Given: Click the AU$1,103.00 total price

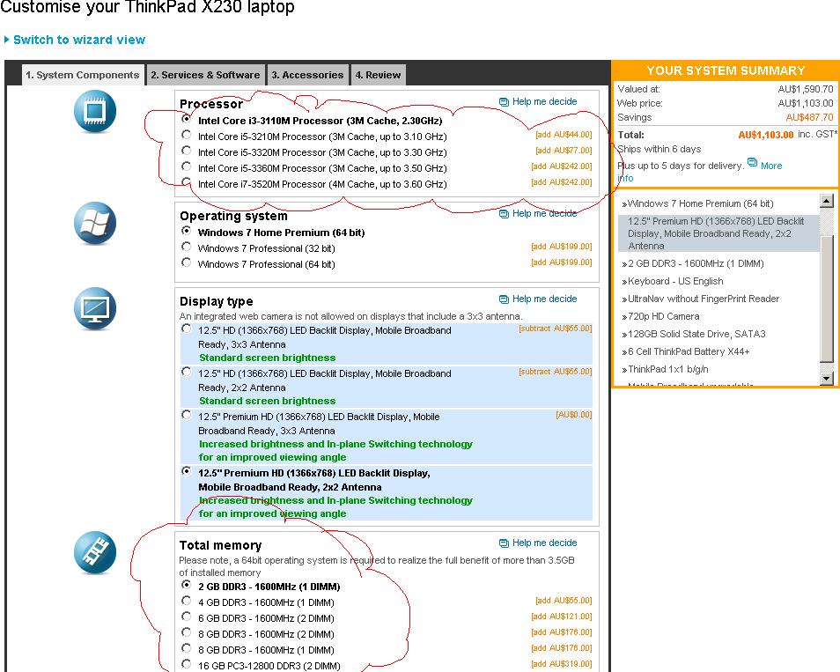Looking at the screenshot, I should coord(765,135).
